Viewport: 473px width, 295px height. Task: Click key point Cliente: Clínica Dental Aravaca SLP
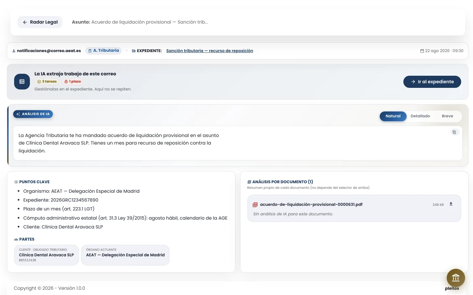[63, 227]
